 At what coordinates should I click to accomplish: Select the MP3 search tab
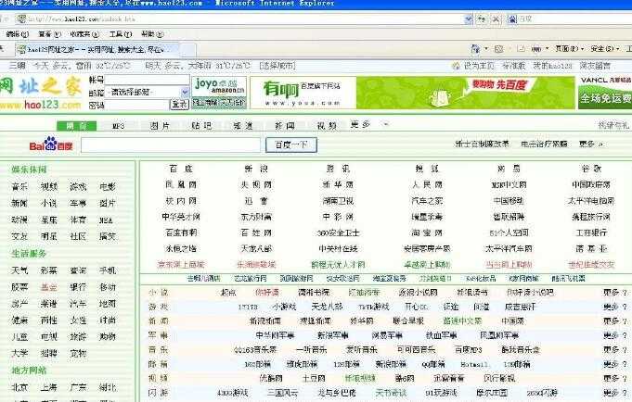coord(118,126)
